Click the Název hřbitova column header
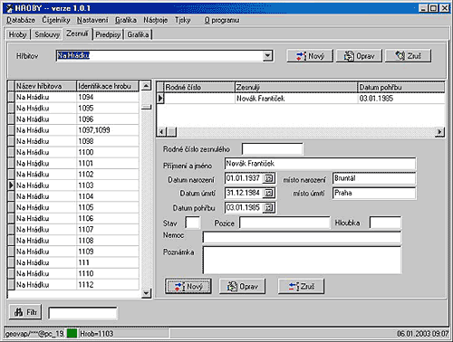 [45, 86]
